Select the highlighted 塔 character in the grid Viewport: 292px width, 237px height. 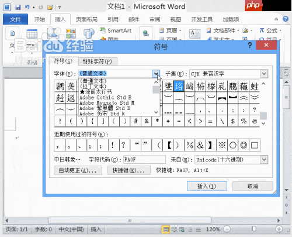pos(179,86)
